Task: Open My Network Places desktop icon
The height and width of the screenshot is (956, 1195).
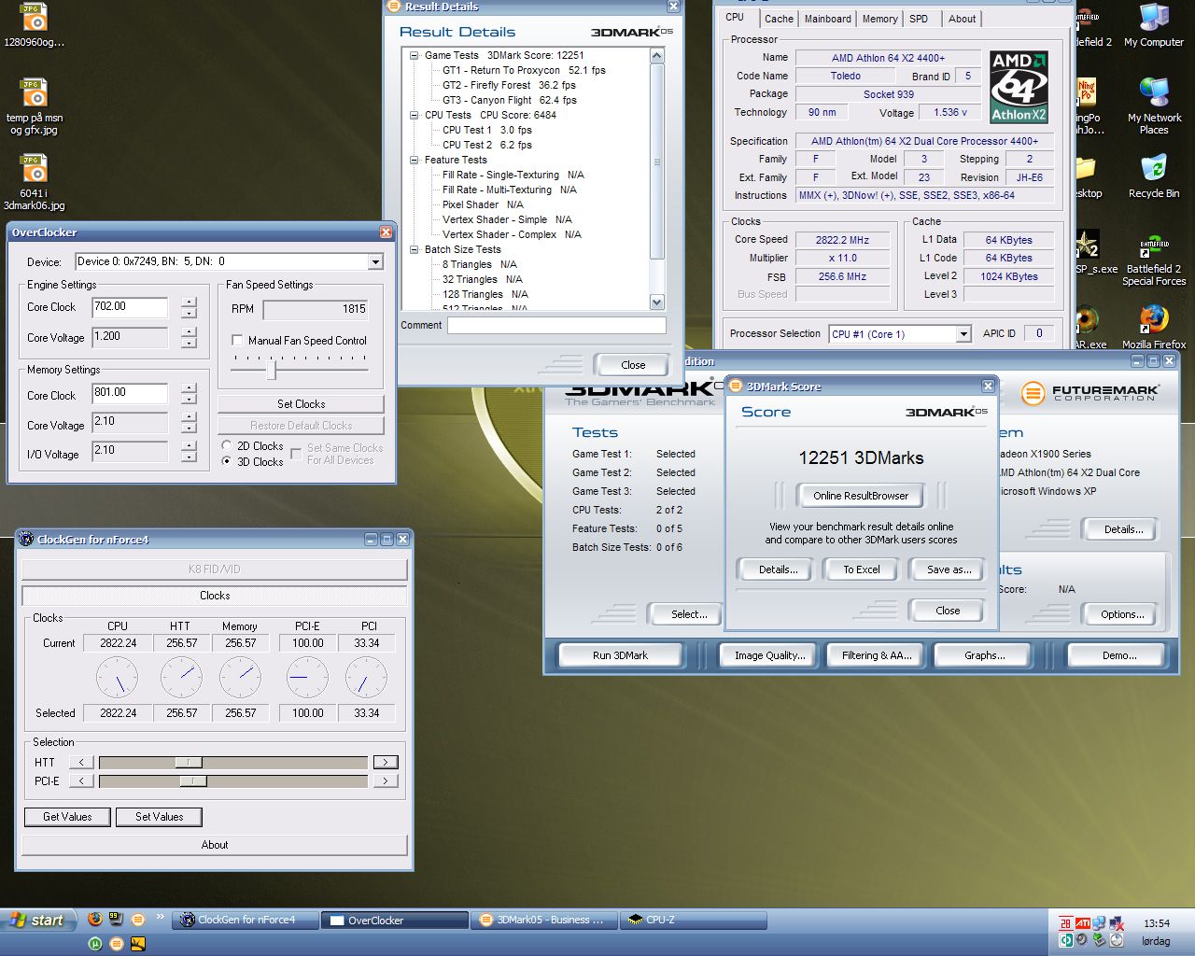Action: 1154,106
